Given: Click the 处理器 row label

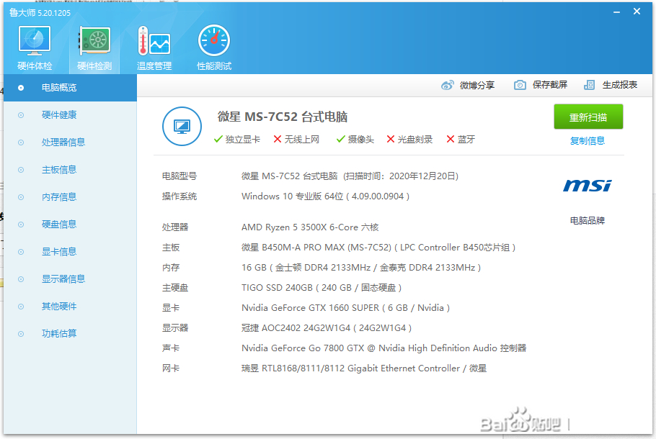Looking at the screenshot, I should pyautogui.click(x=175, y=227).
